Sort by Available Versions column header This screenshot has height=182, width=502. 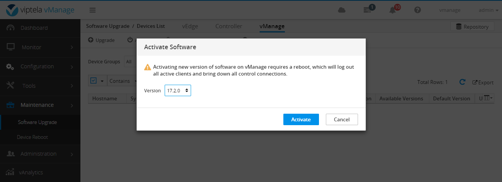tap(401, 98)
